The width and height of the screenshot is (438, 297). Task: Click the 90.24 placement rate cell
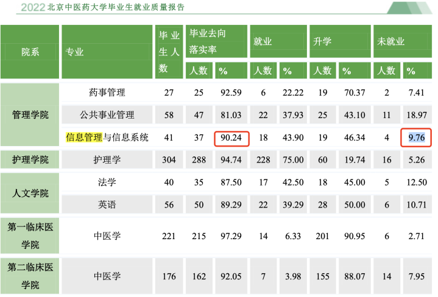click(231, 138)
